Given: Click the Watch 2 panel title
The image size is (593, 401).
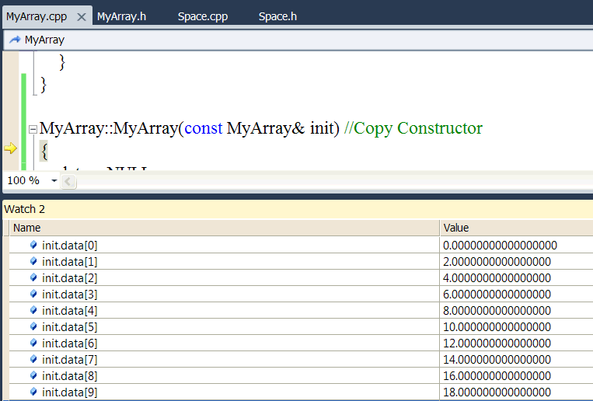Looking at the screenshot, I should pos(25,209).
